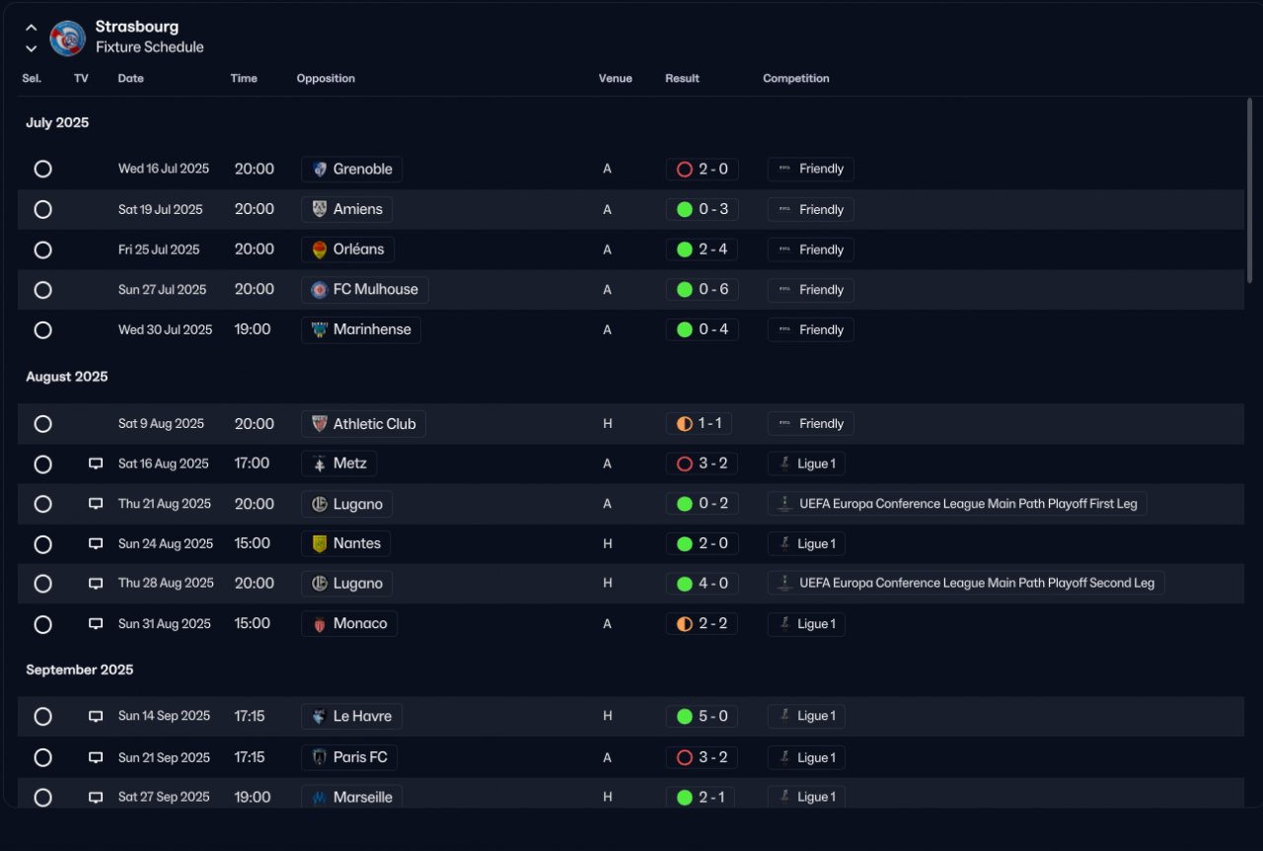
Task: Click the Strasbourg club badge icon
Action: pos(68,37)
